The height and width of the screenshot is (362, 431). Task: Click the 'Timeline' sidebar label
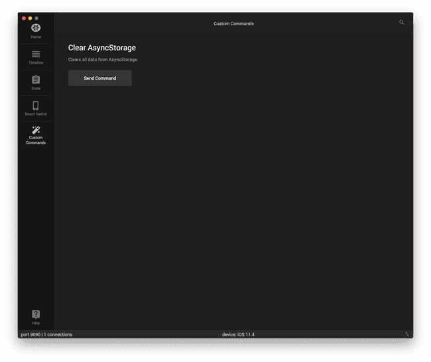[36, 62]
